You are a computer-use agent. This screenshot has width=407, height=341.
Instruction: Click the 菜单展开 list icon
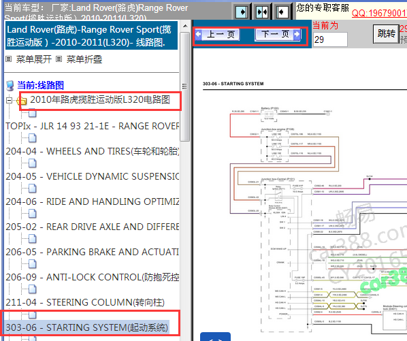[x=9, y=59]
